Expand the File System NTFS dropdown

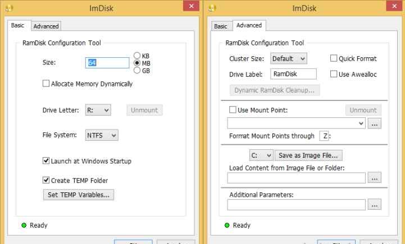102,135
